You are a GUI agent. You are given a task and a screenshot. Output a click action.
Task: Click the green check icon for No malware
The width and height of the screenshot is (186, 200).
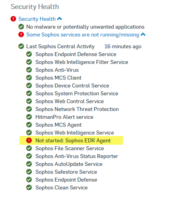click(x=21, y=27)
